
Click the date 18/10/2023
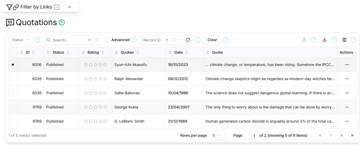pyautogui.click(x=178, y=65)
